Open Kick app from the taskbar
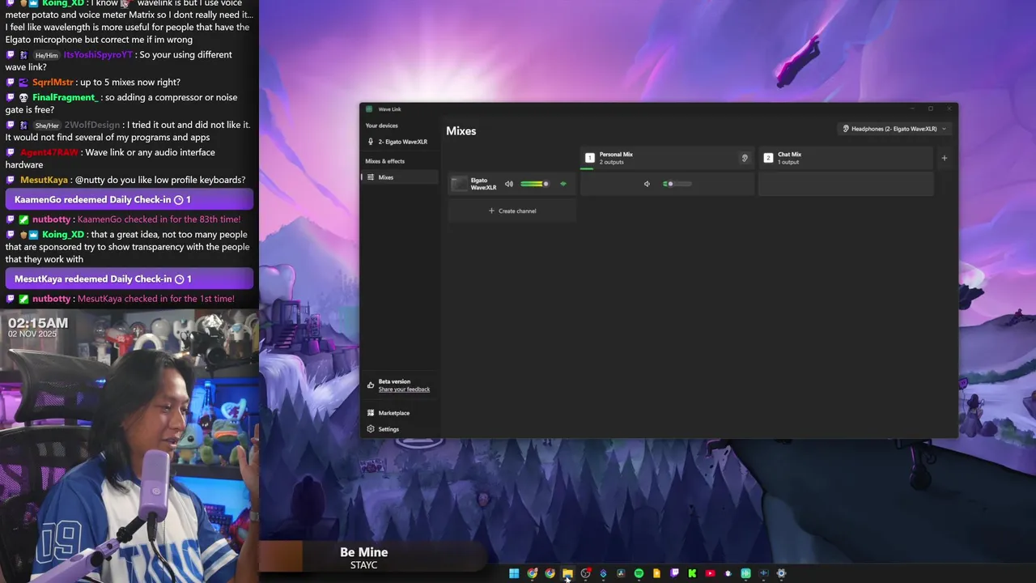The height and width of the screenshot is (583, 1036). 692,573
